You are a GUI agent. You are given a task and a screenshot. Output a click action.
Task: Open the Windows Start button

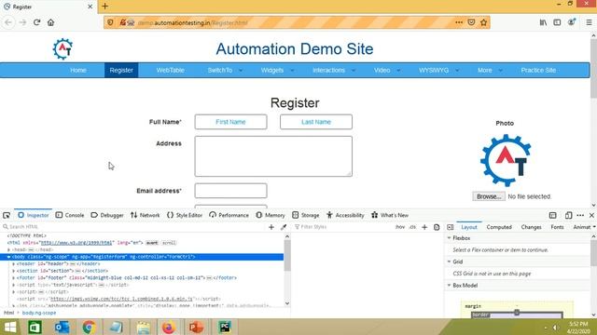point(10,327)
